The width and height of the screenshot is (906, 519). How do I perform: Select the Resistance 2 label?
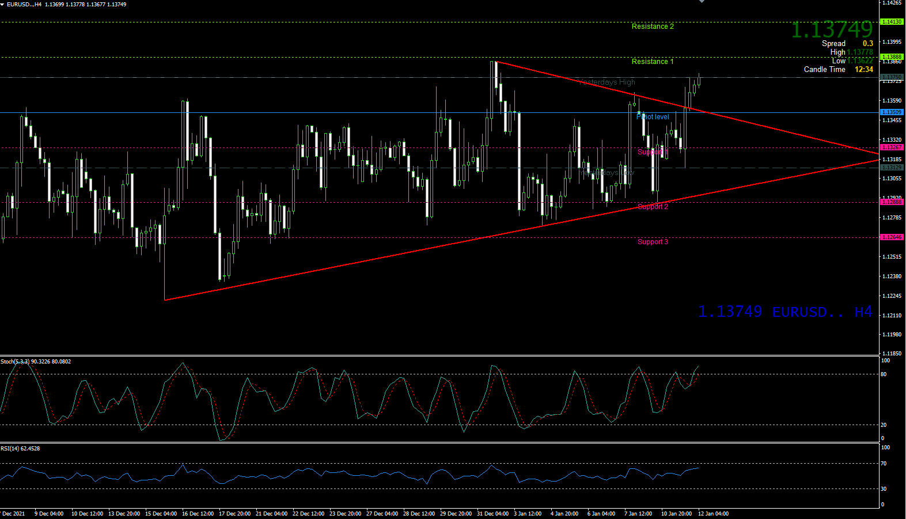pos(652,26)
